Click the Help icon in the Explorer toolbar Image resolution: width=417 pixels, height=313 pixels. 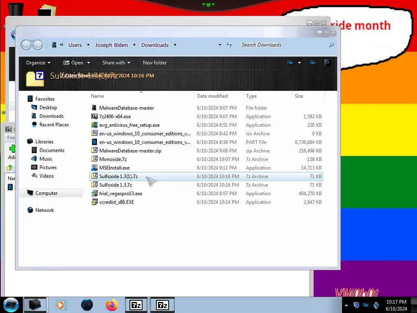click(x=328, y=63)
